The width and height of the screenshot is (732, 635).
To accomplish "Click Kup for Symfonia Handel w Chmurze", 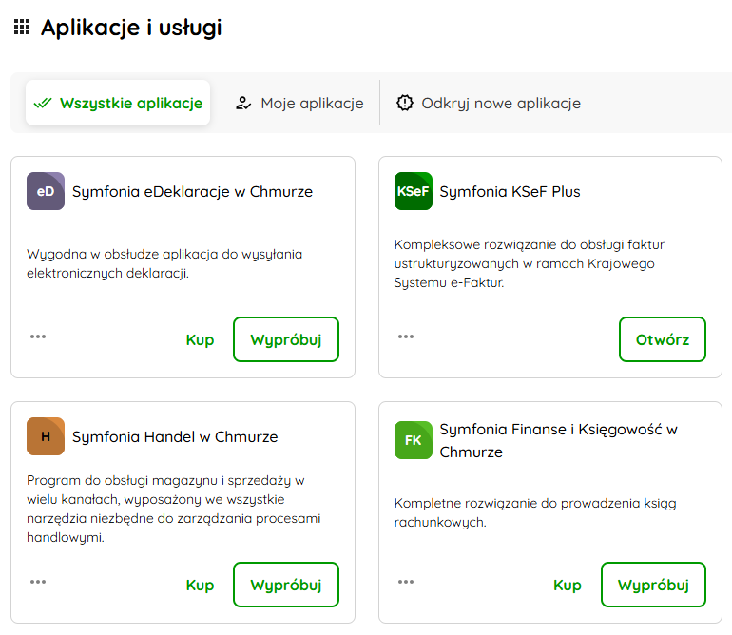I will click(200, 585).
